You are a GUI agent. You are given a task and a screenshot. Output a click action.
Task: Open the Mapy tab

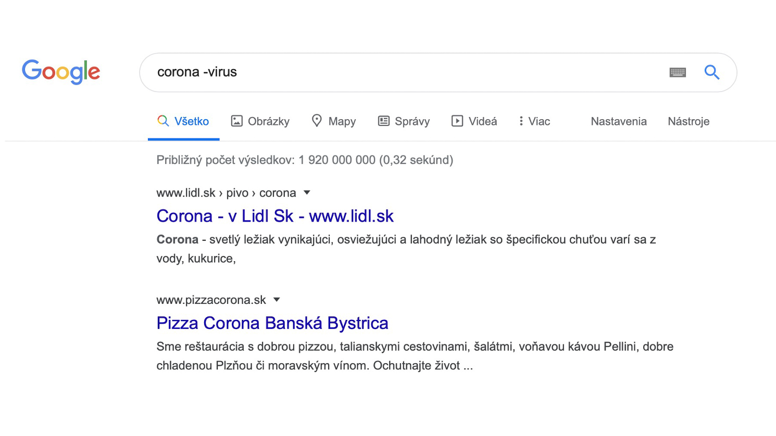(x=342, y=121)
